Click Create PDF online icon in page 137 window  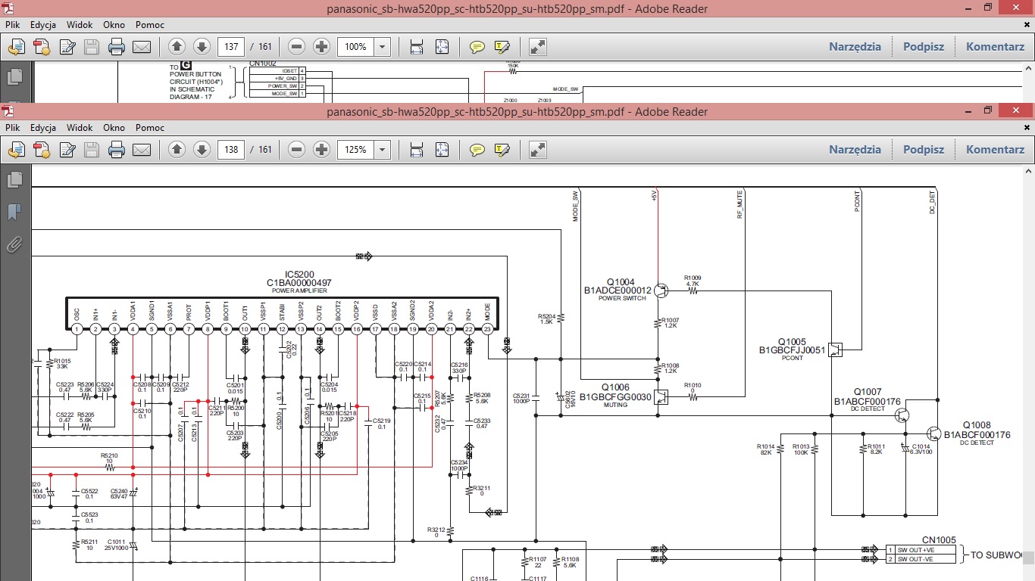(16, 47)
